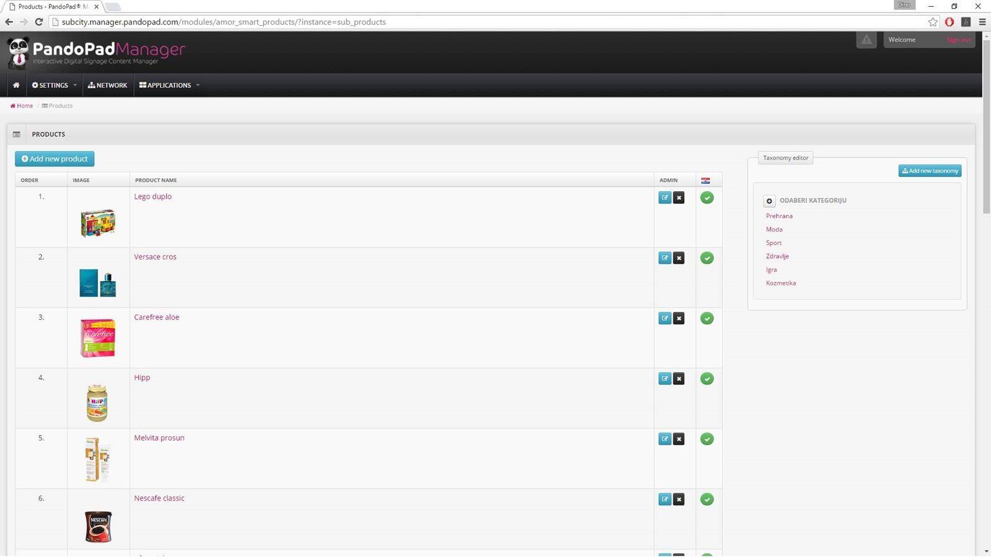
Task: Click the Products breadcrumb
Action: click(x=58, y=106)
